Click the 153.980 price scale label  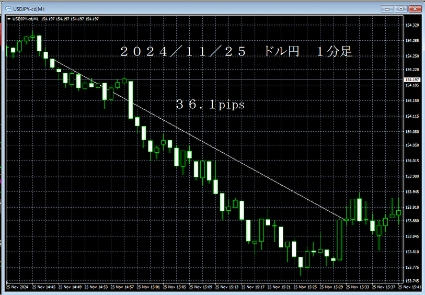tap(412, 176)
